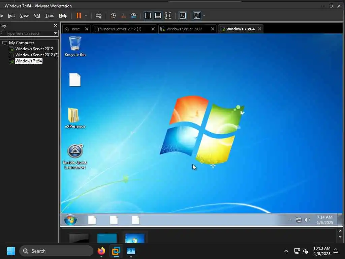This screenshot has width=345, height=259.
Task: Click the Show desktop strip in Windows 7
Action: click(340, 220)
